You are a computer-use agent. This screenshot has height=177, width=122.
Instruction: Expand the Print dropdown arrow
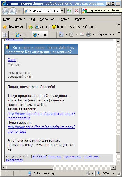pyautogui.click(x=94, y=34)
